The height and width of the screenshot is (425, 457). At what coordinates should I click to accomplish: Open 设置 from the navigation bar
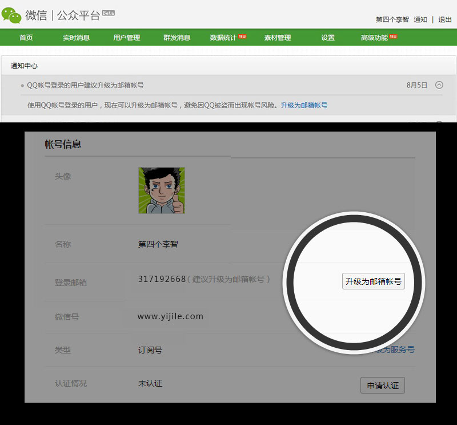328,37
